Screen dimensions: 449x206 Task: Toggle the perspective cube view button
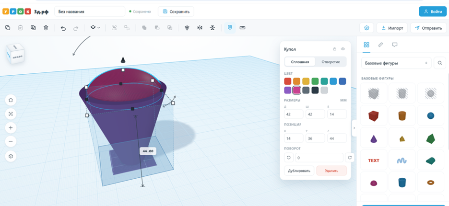11,156
